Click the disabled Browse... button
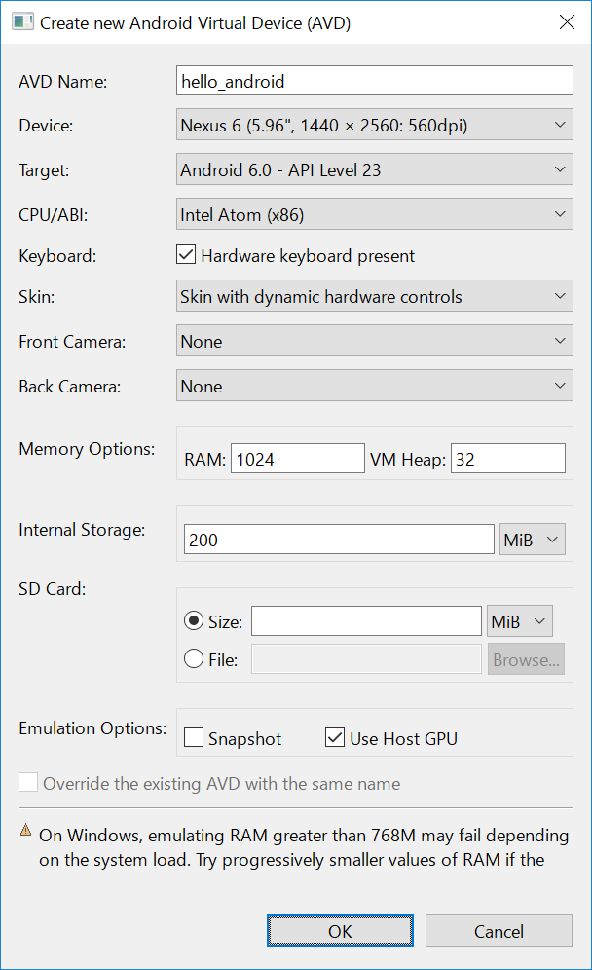The height and width of the screenshot is (970, 592). [x=526, y=659]
